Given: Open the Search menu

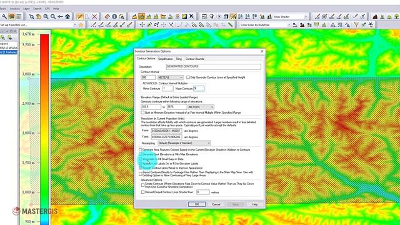Looking at the screenshot, I should [x=37, y=8].
